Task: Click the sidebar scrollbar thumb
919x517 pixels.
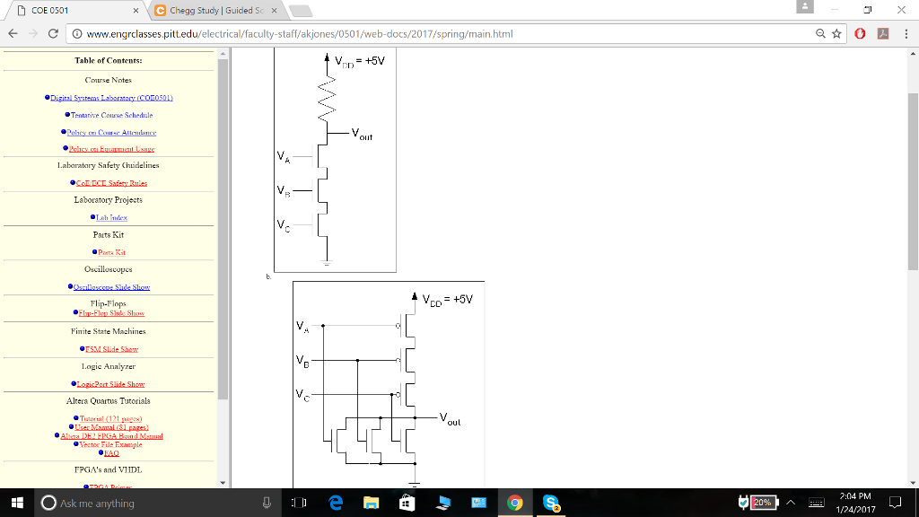Action: (223, 229)
